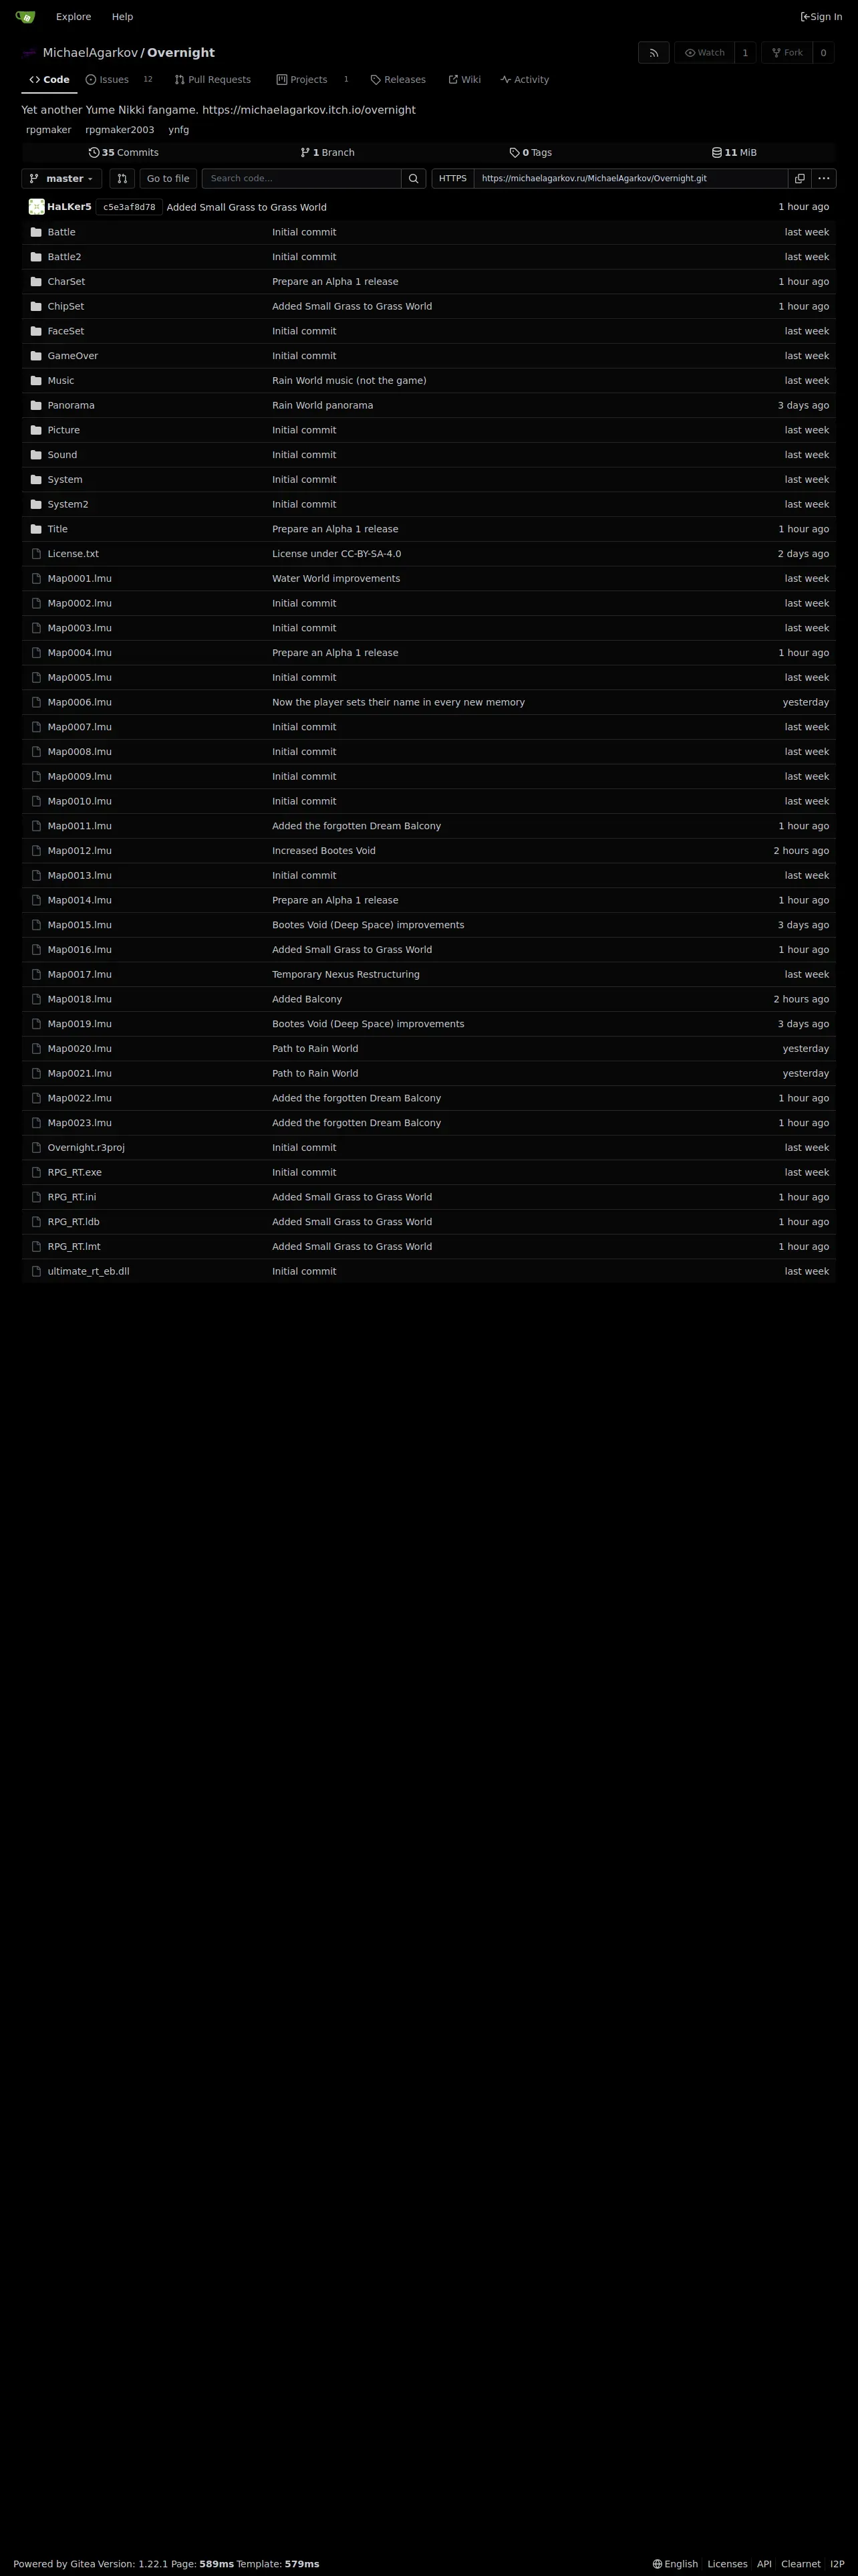Viewport: 858px width, 2576px height.
Task: Switch to the Issues tab
Action: 108,80
